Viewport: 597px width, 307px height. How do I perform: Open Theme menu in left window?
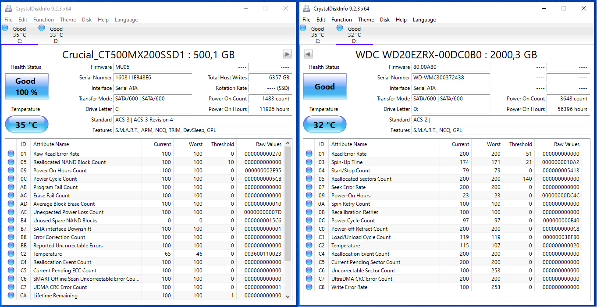click(68, 20)
